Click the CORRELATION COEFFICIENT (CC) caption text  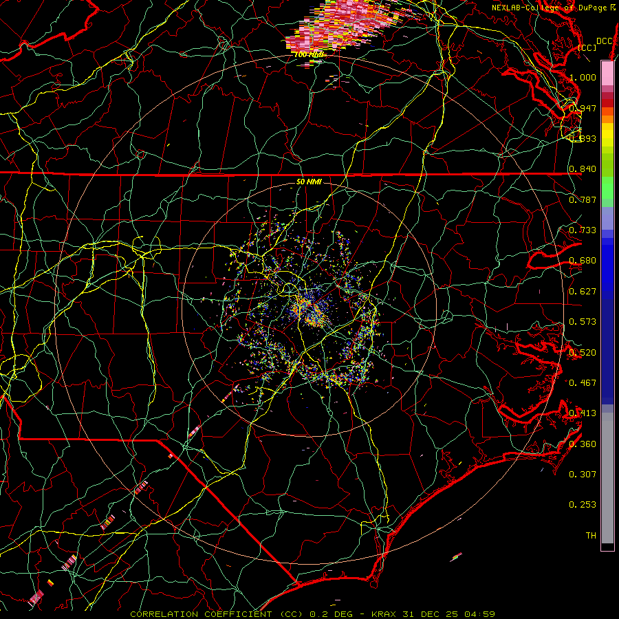[217, 614]
